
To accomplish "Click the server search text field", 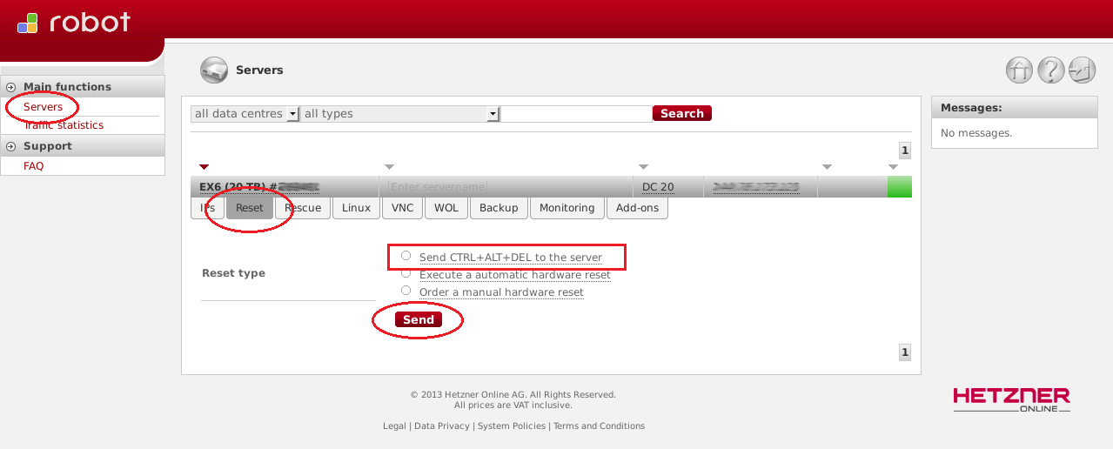I will (577, 114).
